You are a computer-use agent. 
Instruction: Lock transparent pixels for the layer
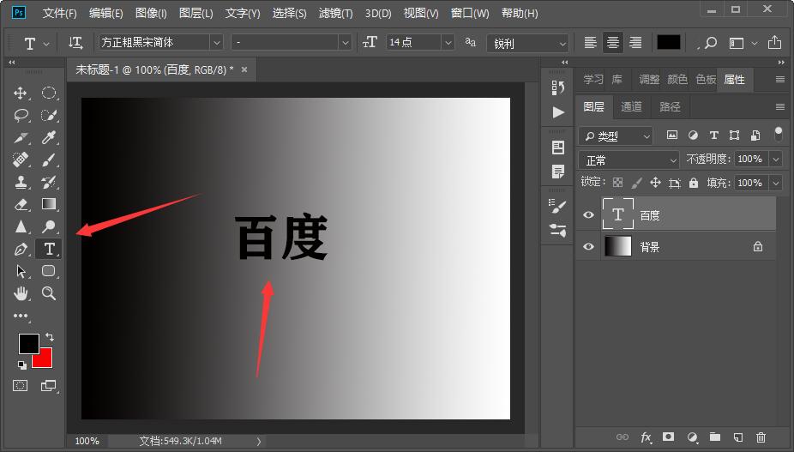pyautogui.click(x=617, y=183)
